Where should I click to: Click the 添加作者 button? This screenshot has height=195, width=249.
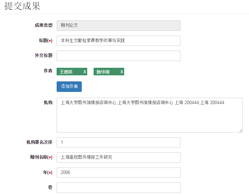click(x=69, y=86)
